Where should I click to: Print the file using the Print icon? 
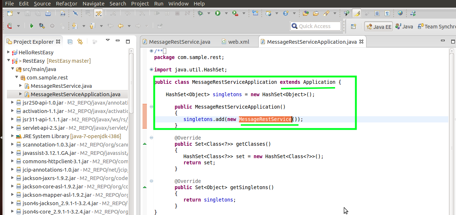click(47, 13)
